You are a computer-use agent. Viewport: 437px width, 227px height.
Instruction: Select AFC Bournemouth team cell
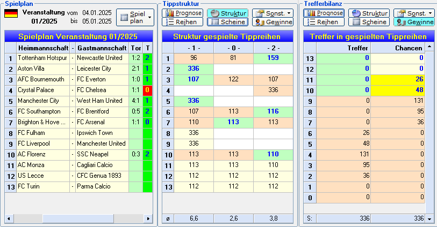coord(43,79)
